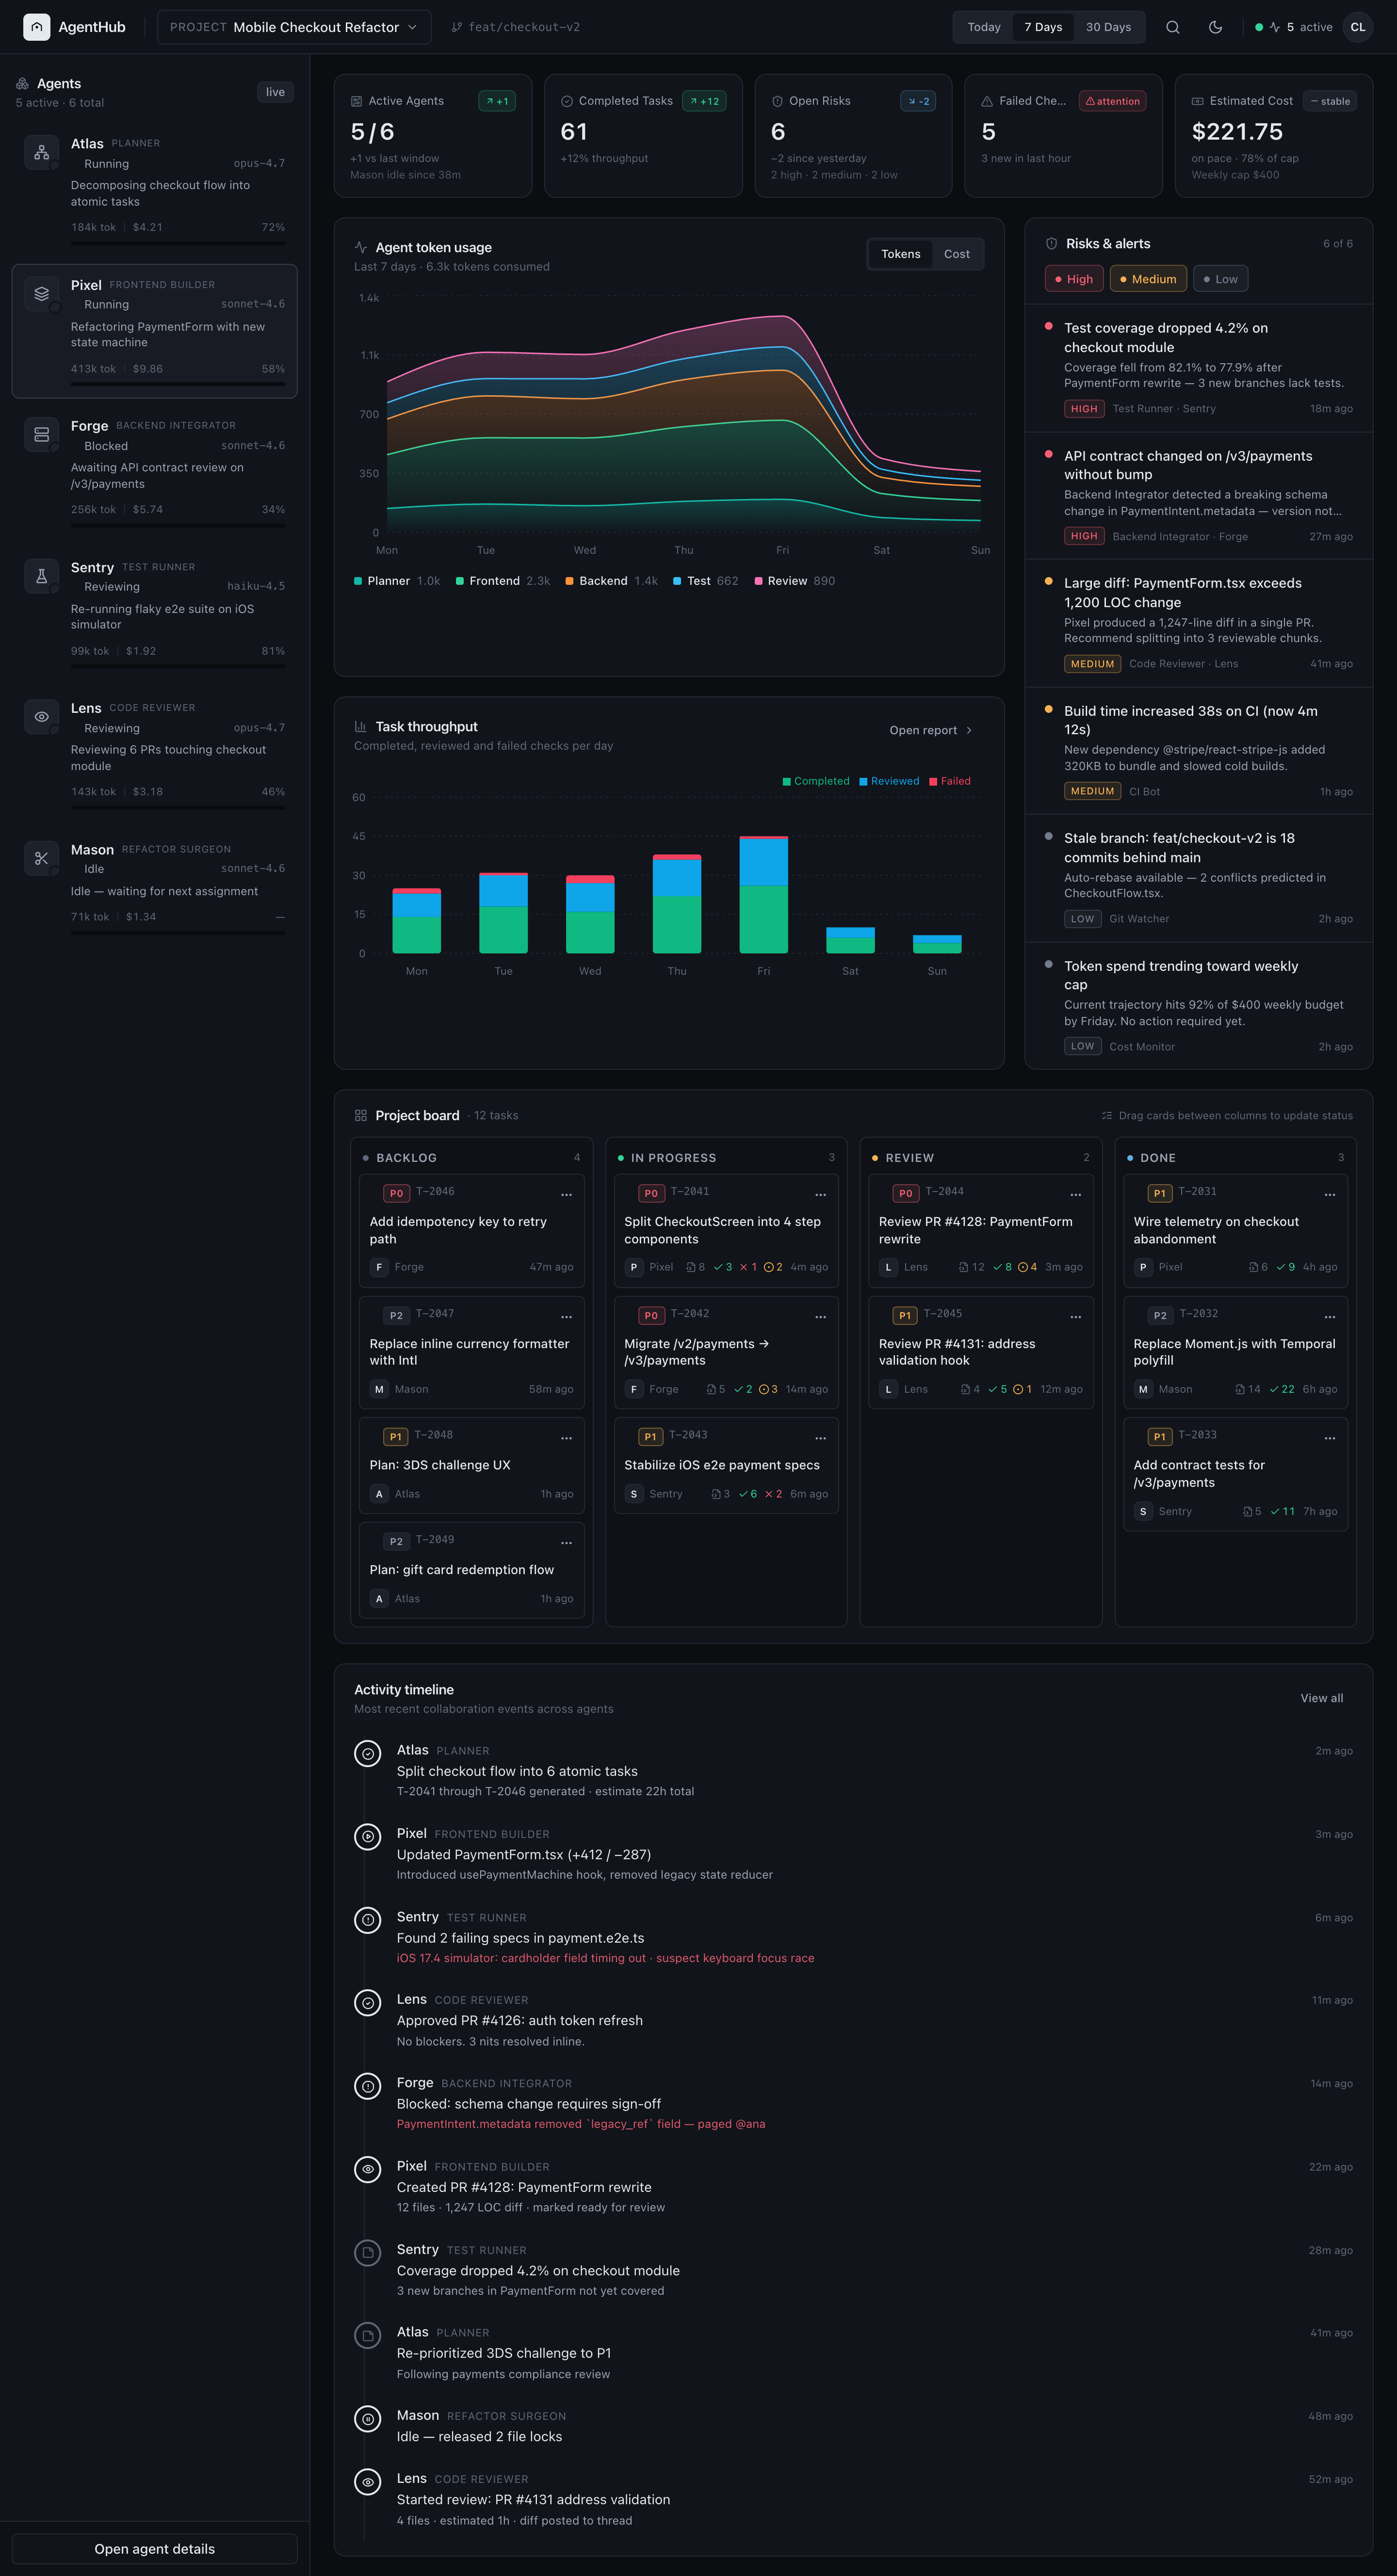
Task: Click Forge backend integrator server icon
Action: [x=41, y=435]
